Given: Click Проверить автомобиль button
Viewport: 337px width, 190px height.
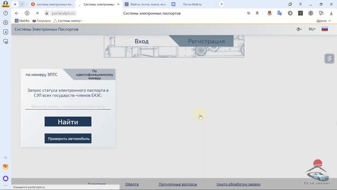Looking at the screenshot, I should pos(68,138).
